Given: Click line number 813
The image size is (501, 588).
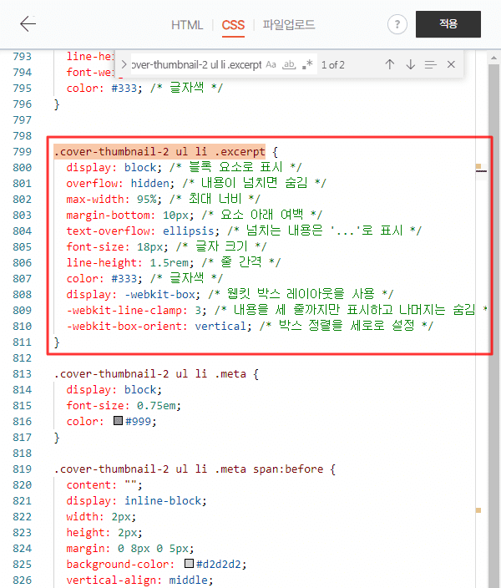Looking at the screenshot, I should (x=22, y=374).
